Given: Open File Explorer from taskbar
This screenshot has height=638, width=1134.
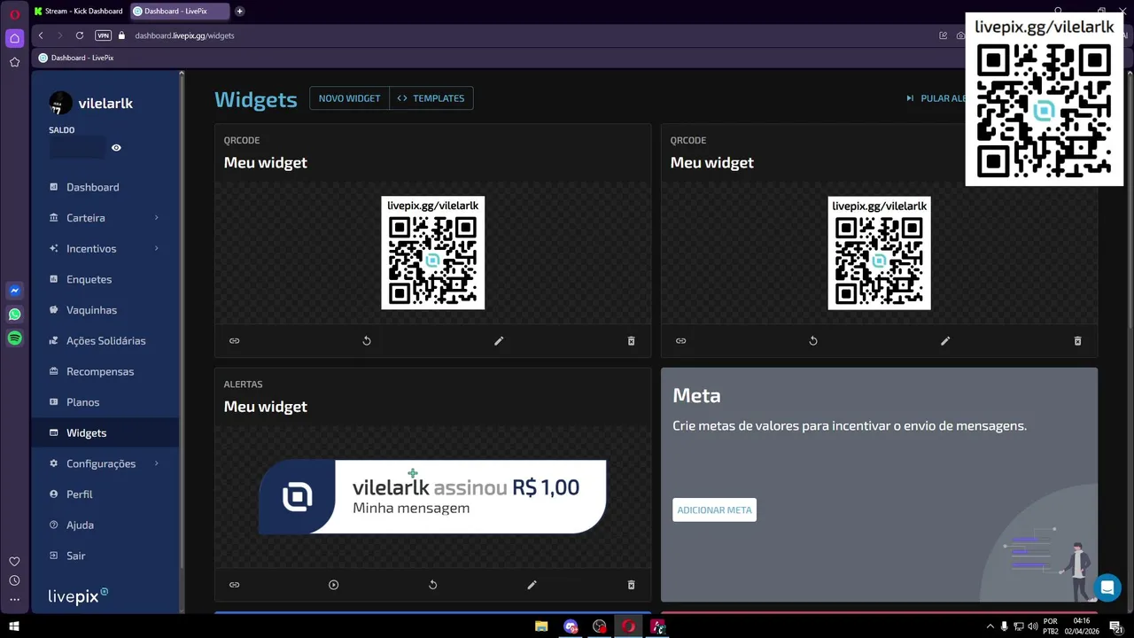Looking at the screenshot, I should pyautogui.click(x=541, y=626).
